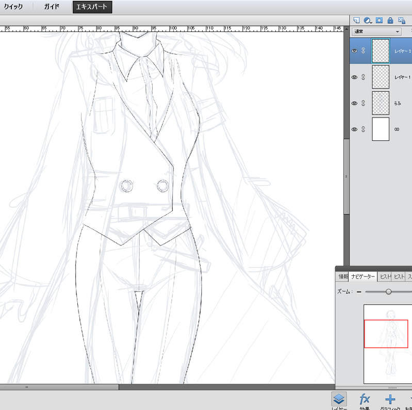Create a new layer with the new layer icon

(x=356, y=20)
